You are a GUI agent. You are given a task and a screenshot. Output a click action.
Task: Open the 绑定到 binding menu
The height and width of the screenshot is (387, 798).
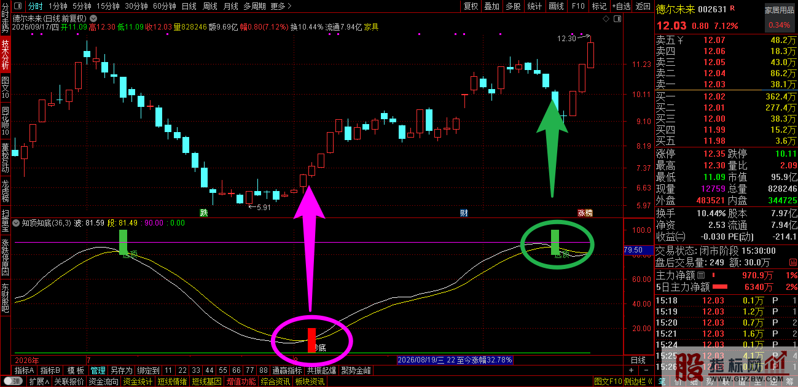click(148, 371)
